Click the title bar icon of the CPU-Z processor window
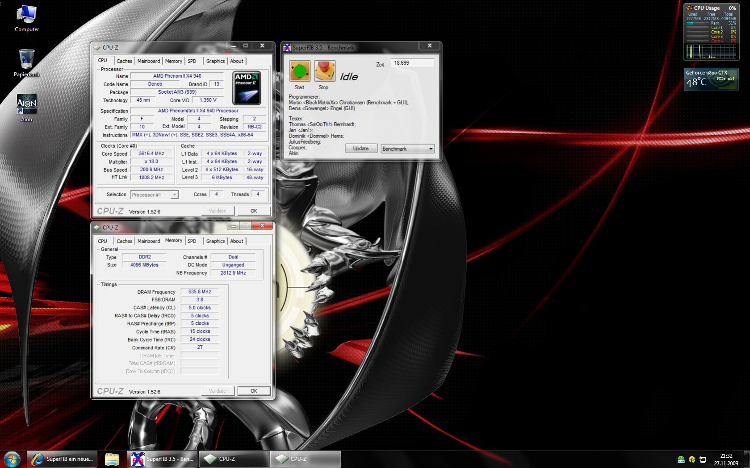 pyautogui.click(x=97, y=48)
